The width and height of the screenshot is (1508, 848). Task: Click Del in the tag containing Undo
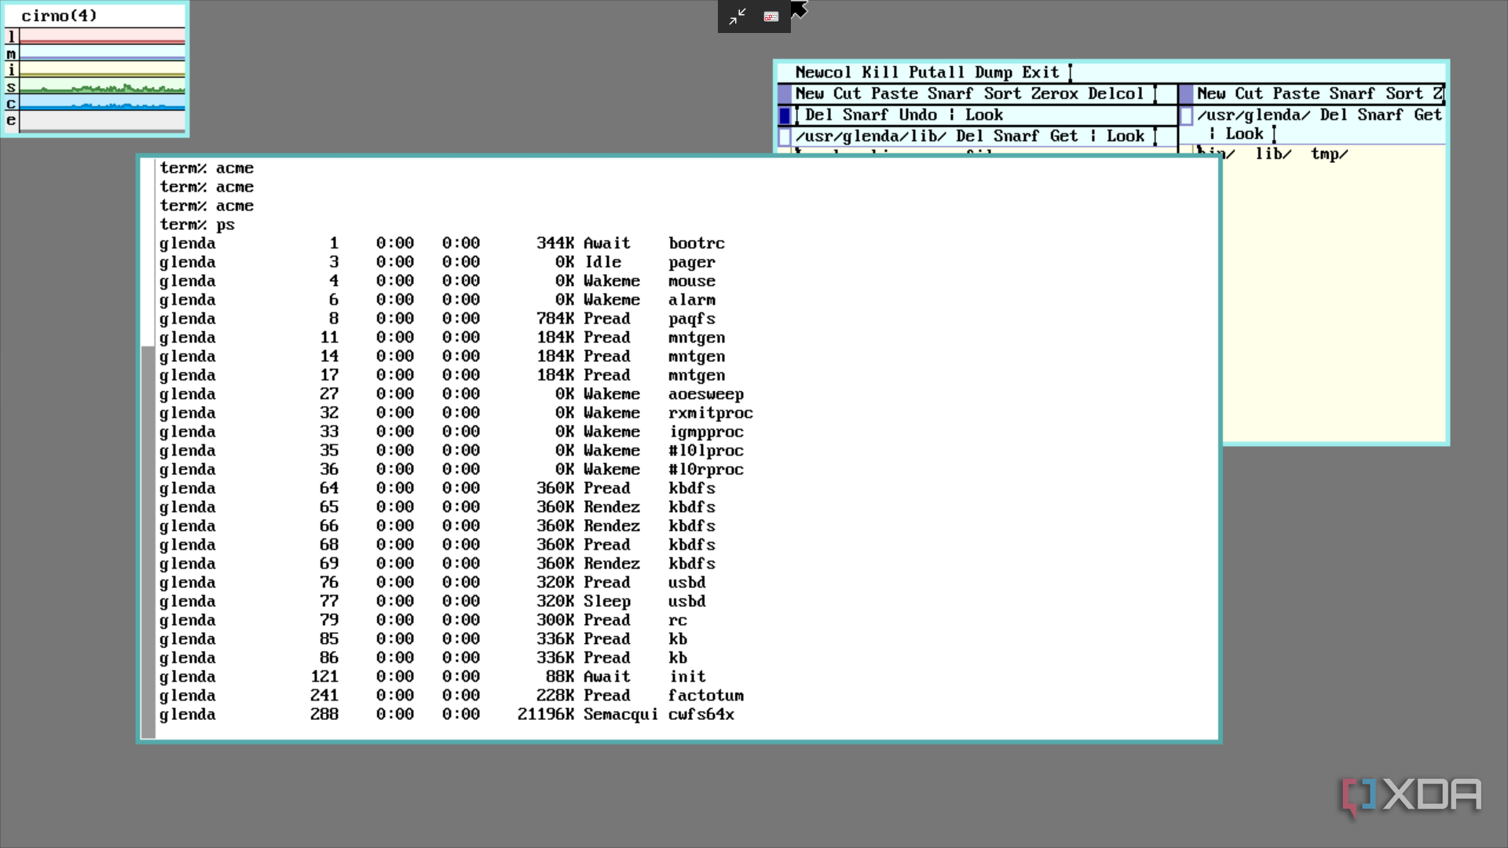(x=818, y=115)
